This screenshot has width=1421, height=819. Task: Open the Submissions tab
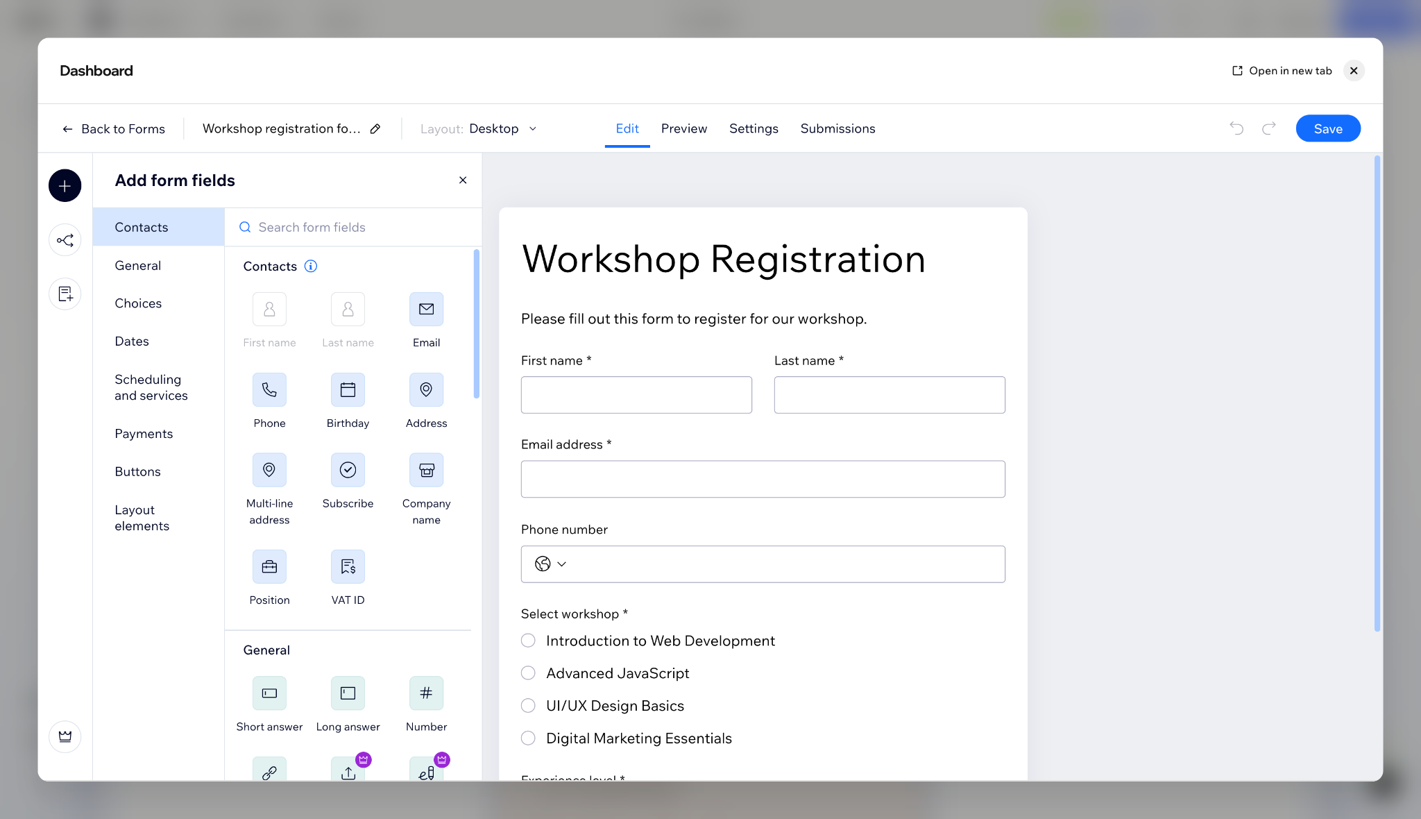pyautogui.click(x=837, y=129)
